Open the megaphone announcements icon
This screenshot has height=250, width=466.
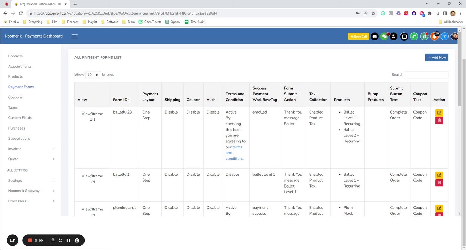424,36
